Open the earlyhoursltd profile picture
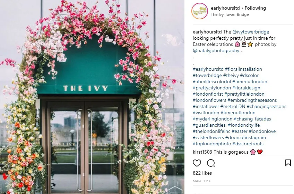 pos(199,11)
